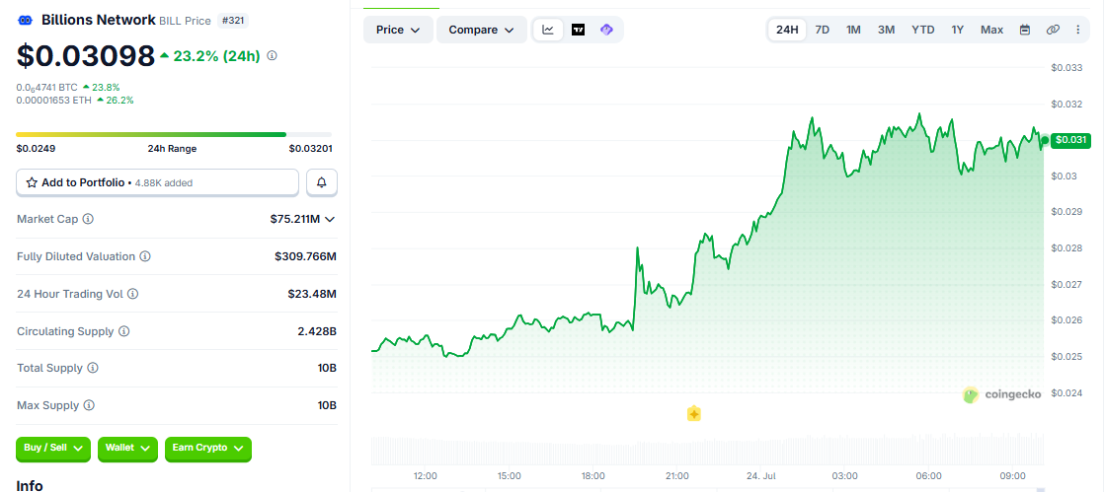Open the 24h change info icon

click(272, 55)
